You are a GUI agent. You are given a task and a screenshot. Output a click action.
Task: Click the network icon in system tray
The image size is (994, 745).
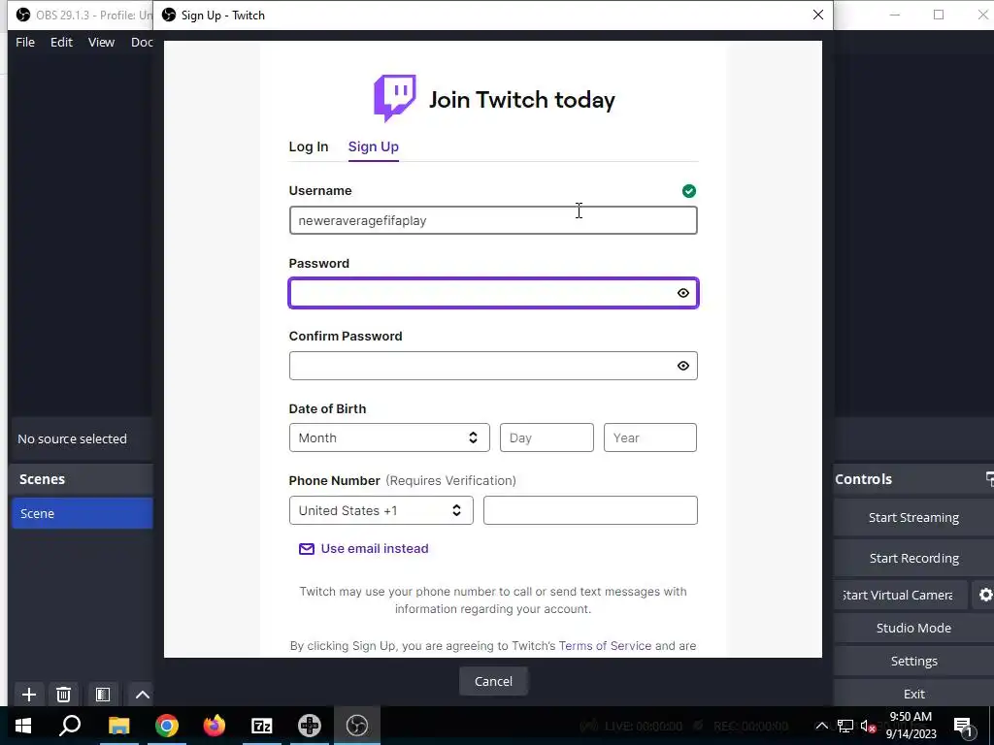pos(845,726)
